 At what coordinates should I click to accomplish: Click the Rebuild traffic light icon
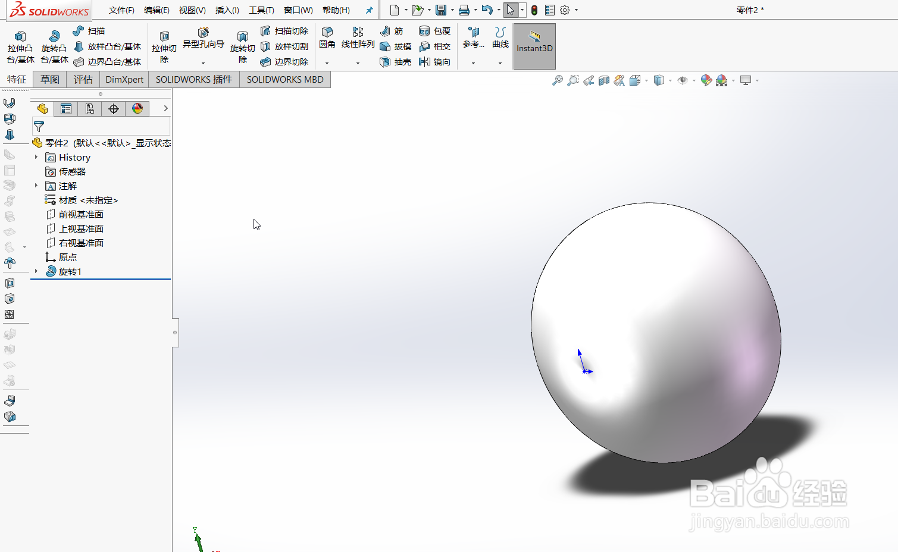(534, 10)
